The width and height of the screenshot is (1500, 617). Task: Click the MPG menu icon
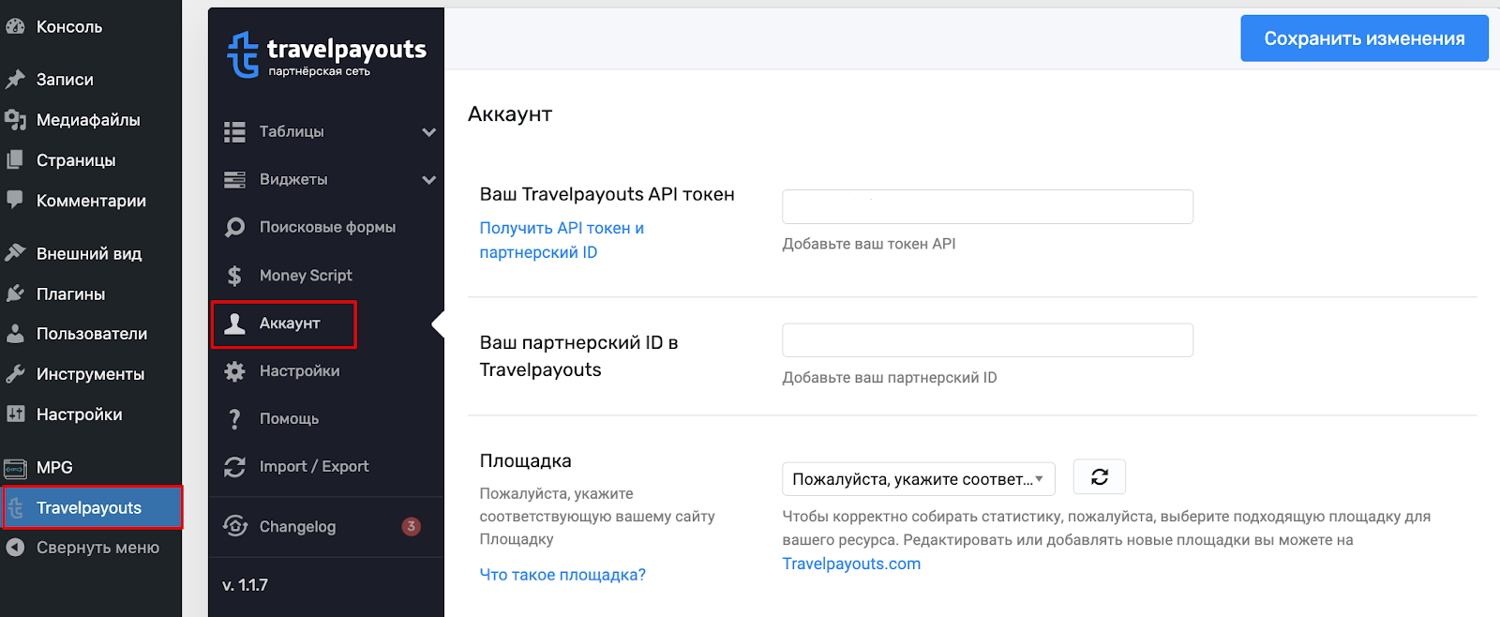coord(15,468)
